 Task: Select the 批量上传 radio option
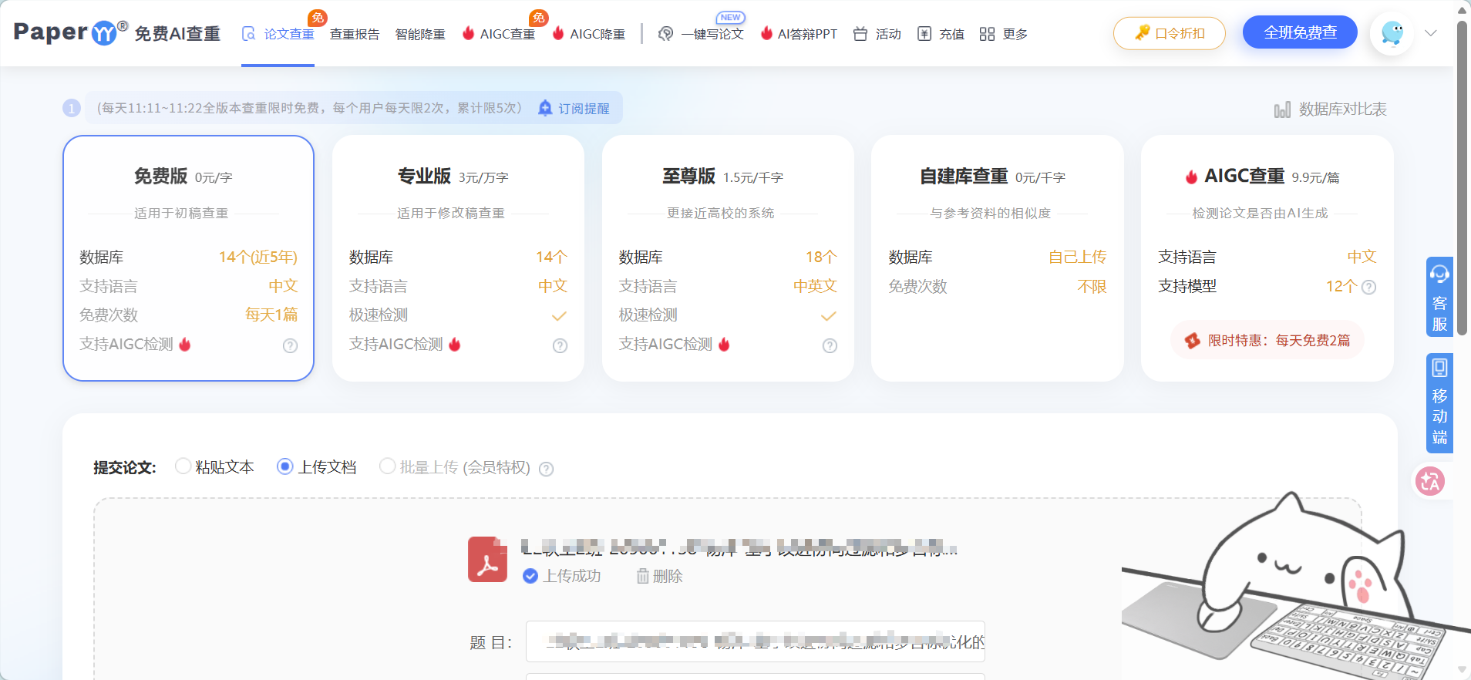[387, 466]
